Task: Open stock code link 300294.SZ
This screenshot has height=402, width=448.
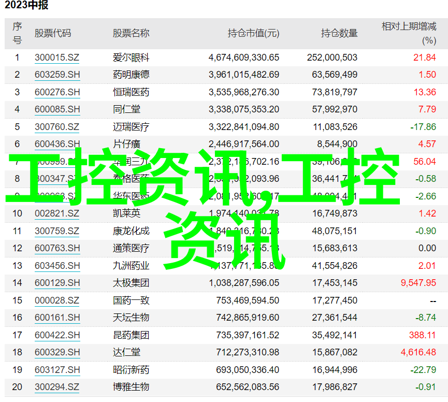Action: coord(57,387)
